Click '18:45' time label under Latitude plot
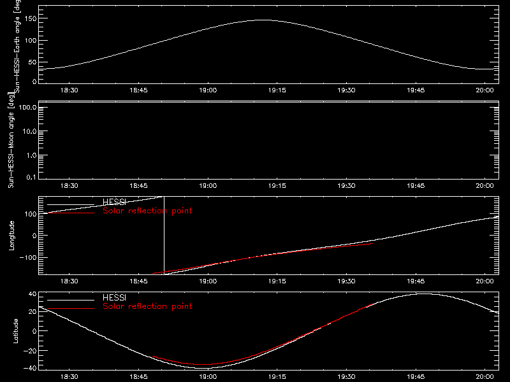This screenshot has height=382, width=510. [138, 377]
